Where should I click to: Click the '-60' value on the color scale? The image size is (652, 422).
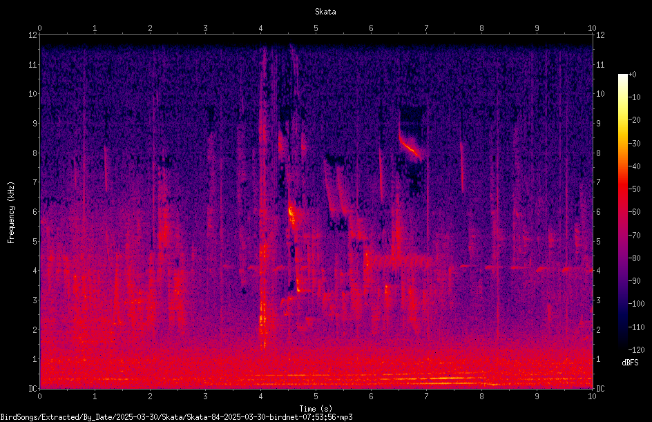click(x=634, y=212)
